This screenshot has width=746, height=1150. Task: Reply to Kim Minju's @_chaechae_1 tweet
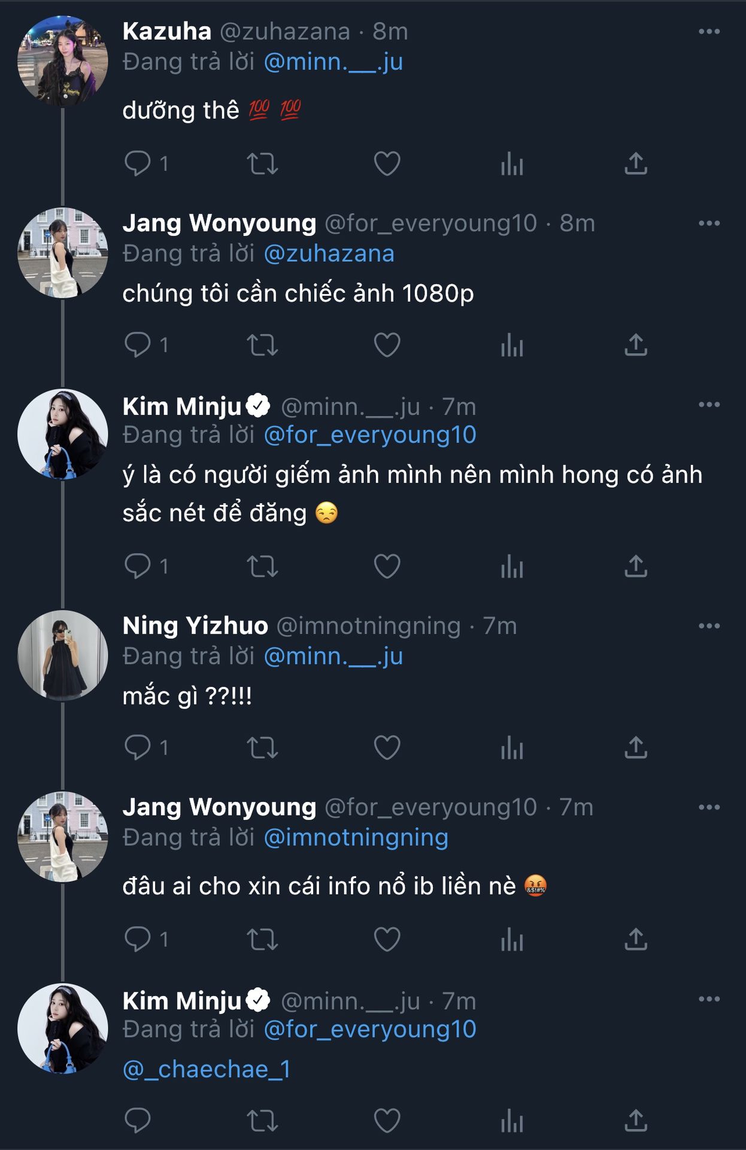click(x=137, y=1121)
